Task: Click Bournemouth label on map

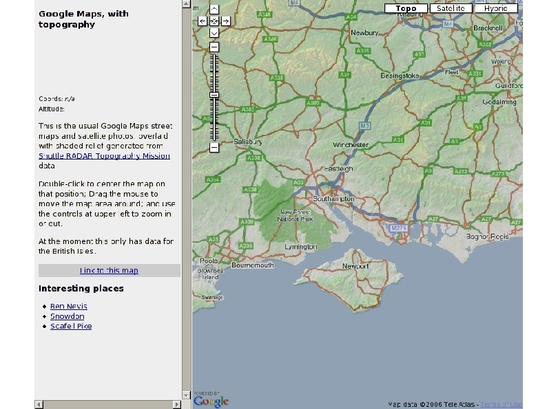Action: (x=253, y=265)
